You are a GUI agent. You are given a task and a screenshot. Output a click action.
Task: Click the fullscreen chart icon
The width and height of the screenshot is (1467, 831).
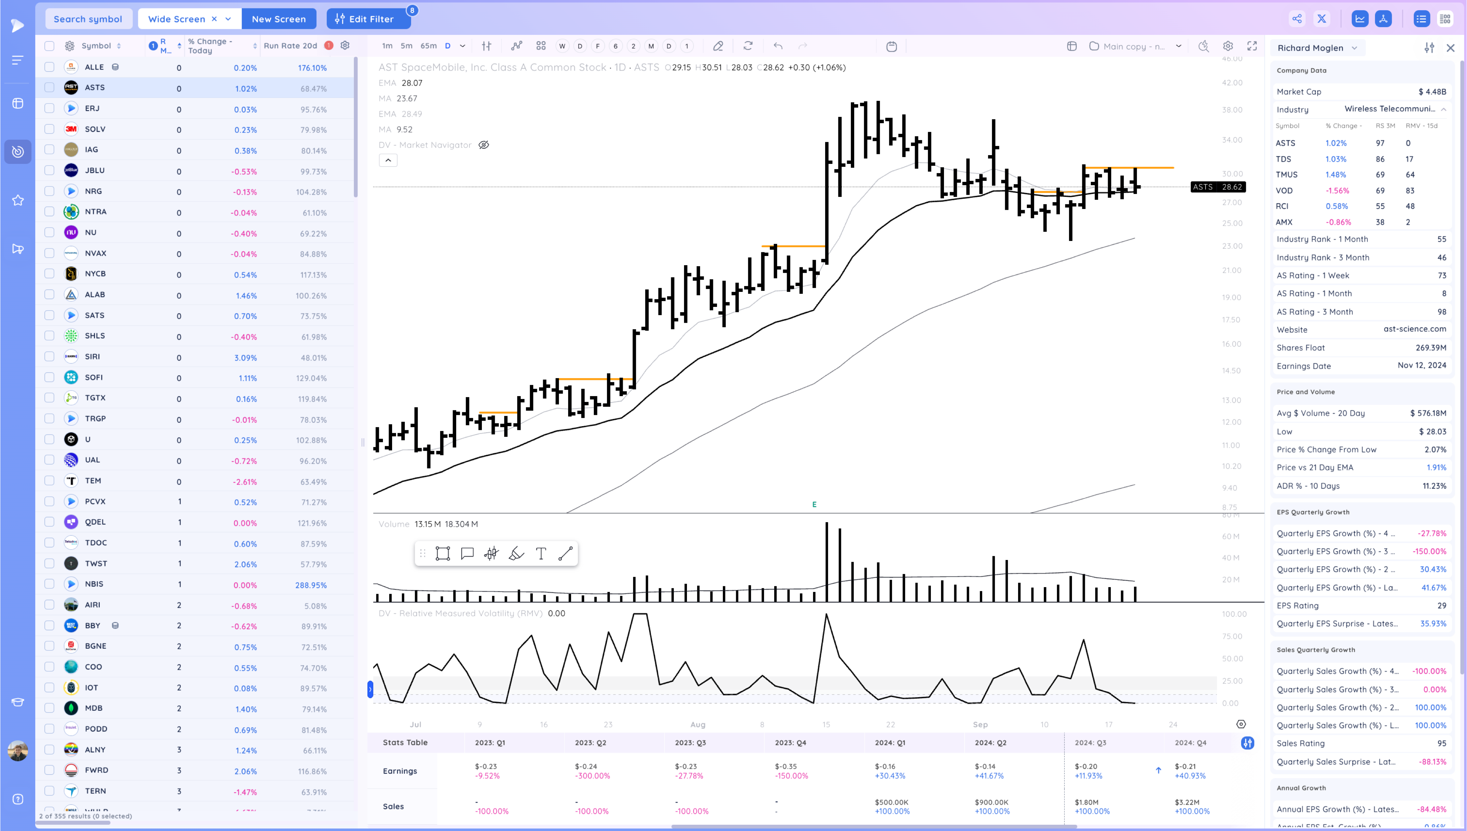click(x=1252, y=46)
